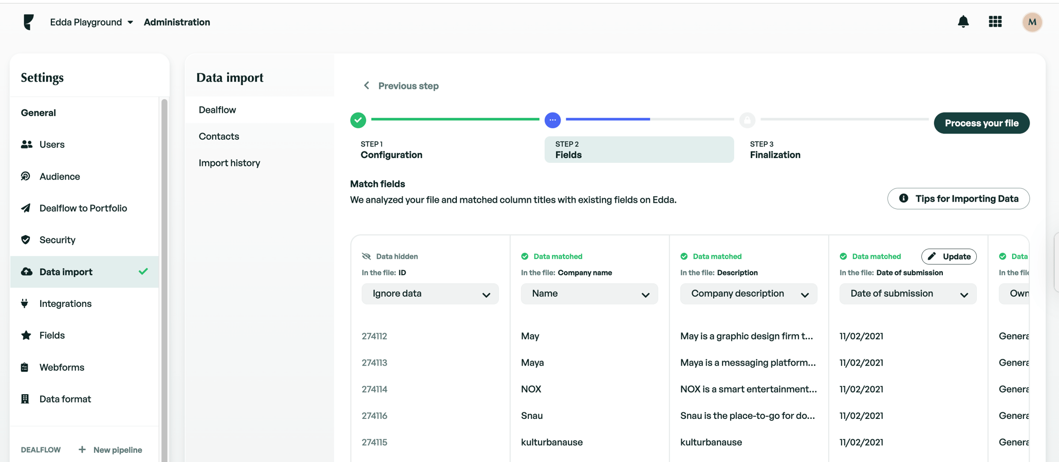This screenshot has height=462, width=1059.
Task: Click the company name NOX cell
Action: [531, 389]
